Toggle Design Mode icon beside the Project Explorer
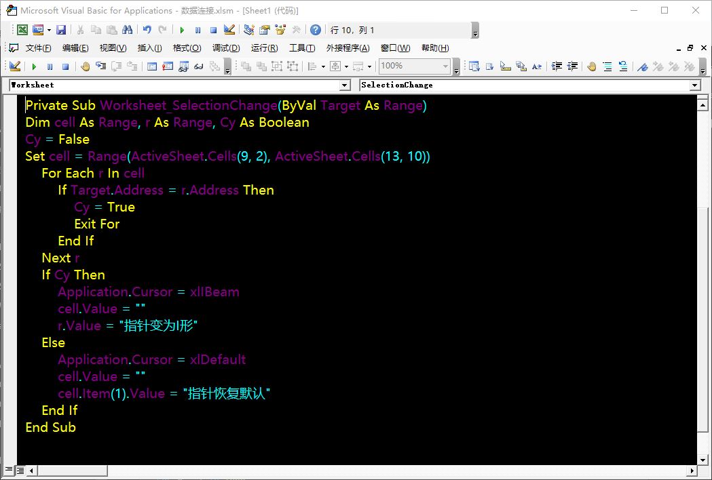Screen dimensions: 712x480 click(x=229, y=30)
